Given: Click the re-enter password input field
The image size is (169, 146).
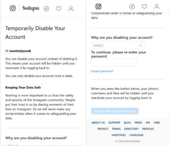Looking at the screenshot, I should click(114, 62).
